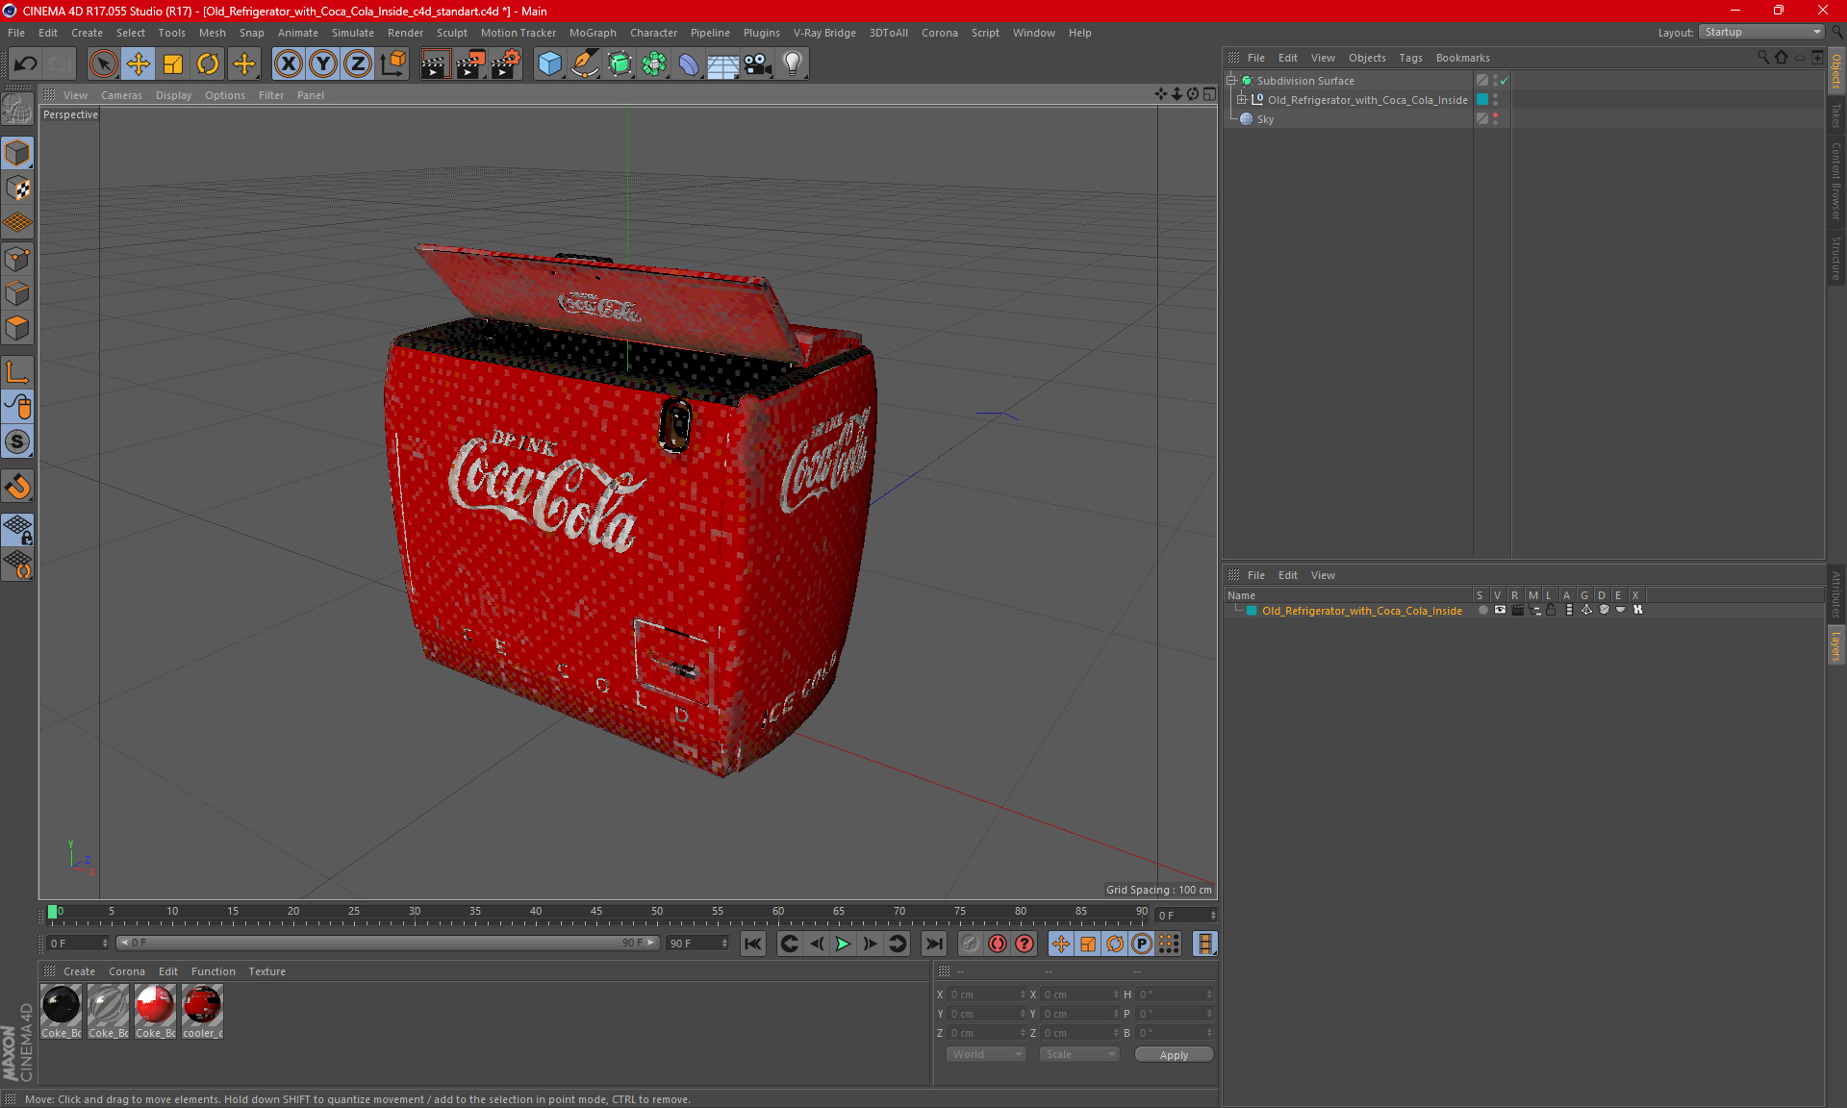Open the Deformer objects icon
Screen dimensions: 1847x1108
coord(689,64)
